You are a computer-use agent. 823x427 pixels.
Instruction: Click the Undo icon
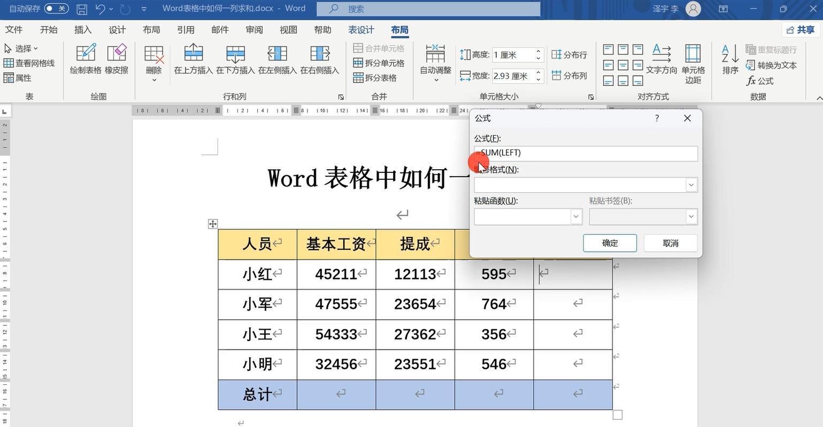[100, 9]
